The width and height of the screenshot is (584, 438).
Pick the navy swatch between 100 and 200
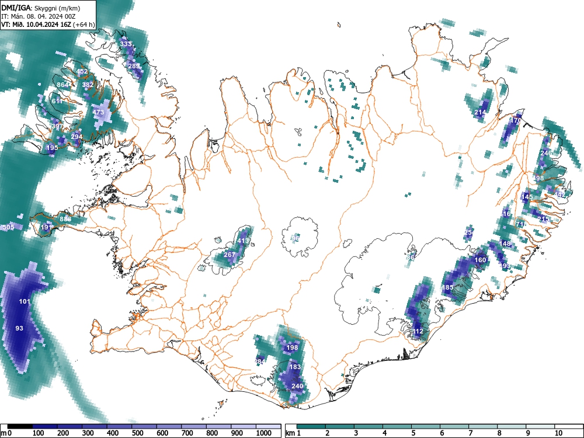(x=45, y=426)
